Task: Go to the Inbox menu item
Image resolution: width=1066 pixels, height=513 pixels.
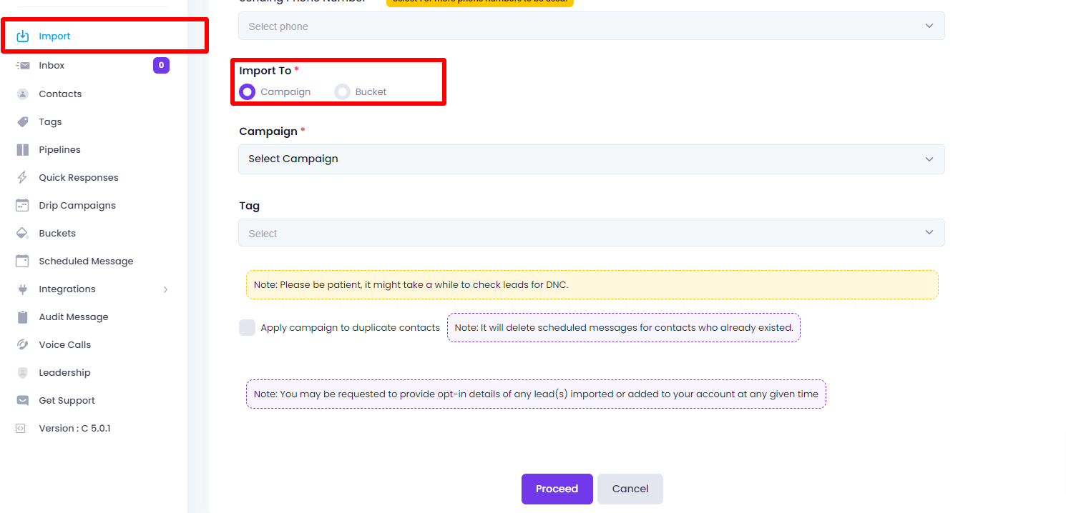Action: pyautogui.click(x=51, y=65)
